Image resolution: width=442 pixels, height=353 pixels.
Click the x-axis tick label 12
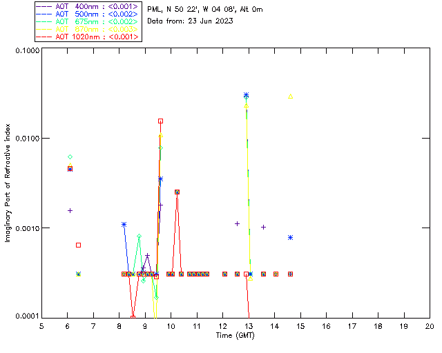(222, 326)
